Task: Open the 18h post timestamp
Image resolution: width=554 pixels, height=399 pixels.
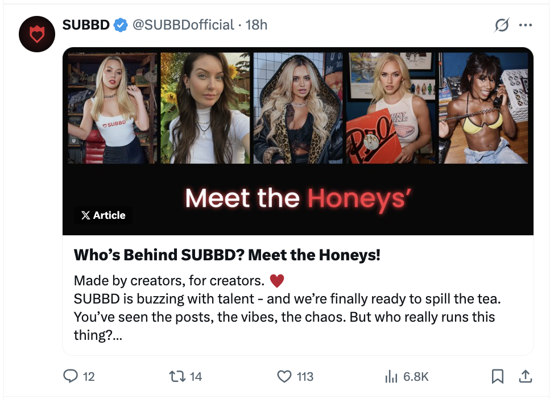Action: click(256, 25)
